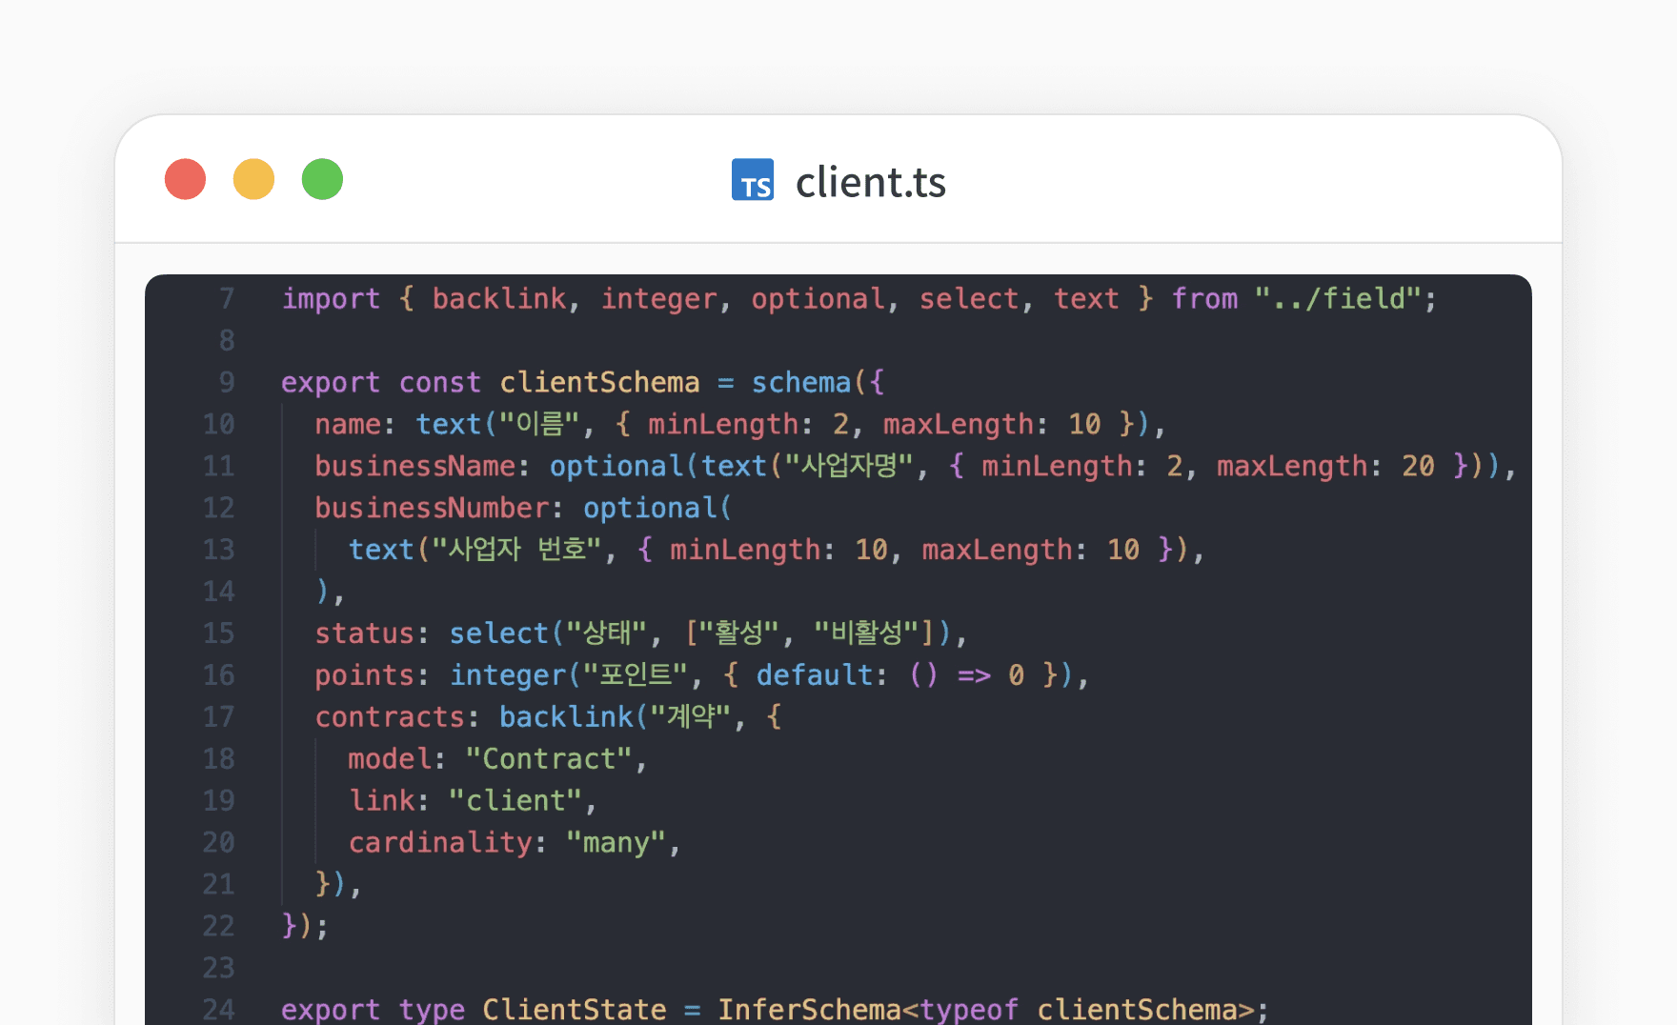Screen dimensions: 1677x1025
Task: Click the "이름" string literal
Action: 539,424
